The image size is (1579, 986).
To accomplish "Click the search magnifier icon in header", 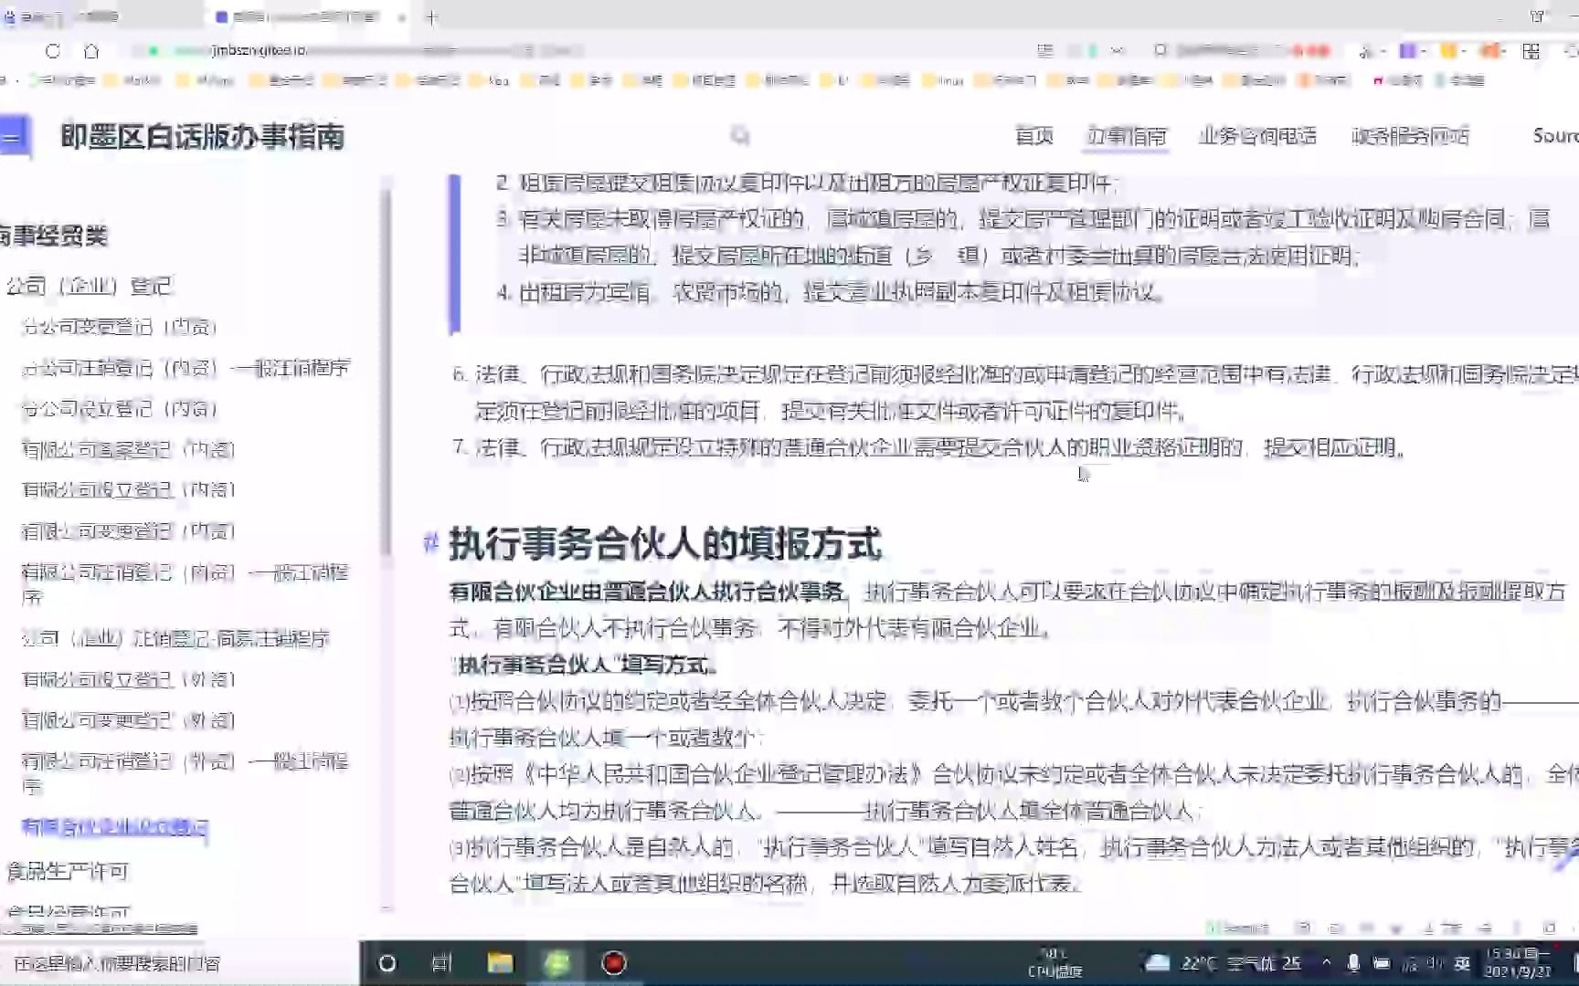I will click(740, 136).
